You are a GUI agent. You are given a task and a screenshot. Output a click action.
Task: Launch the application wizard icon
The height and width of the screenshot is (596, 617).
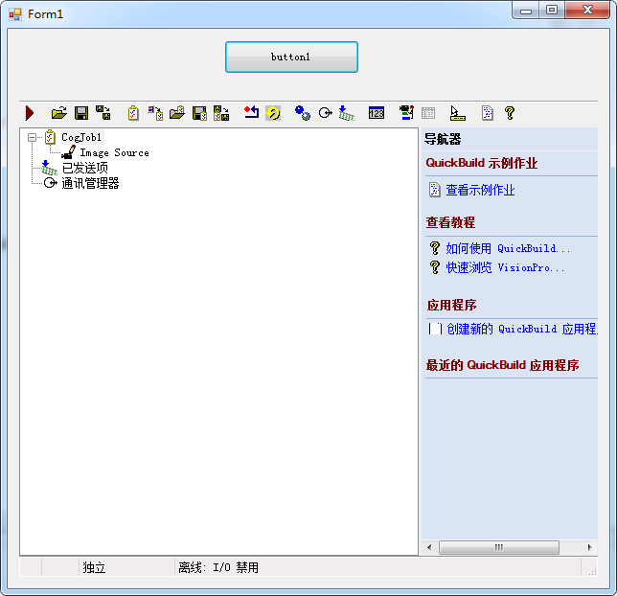point(406,113)
